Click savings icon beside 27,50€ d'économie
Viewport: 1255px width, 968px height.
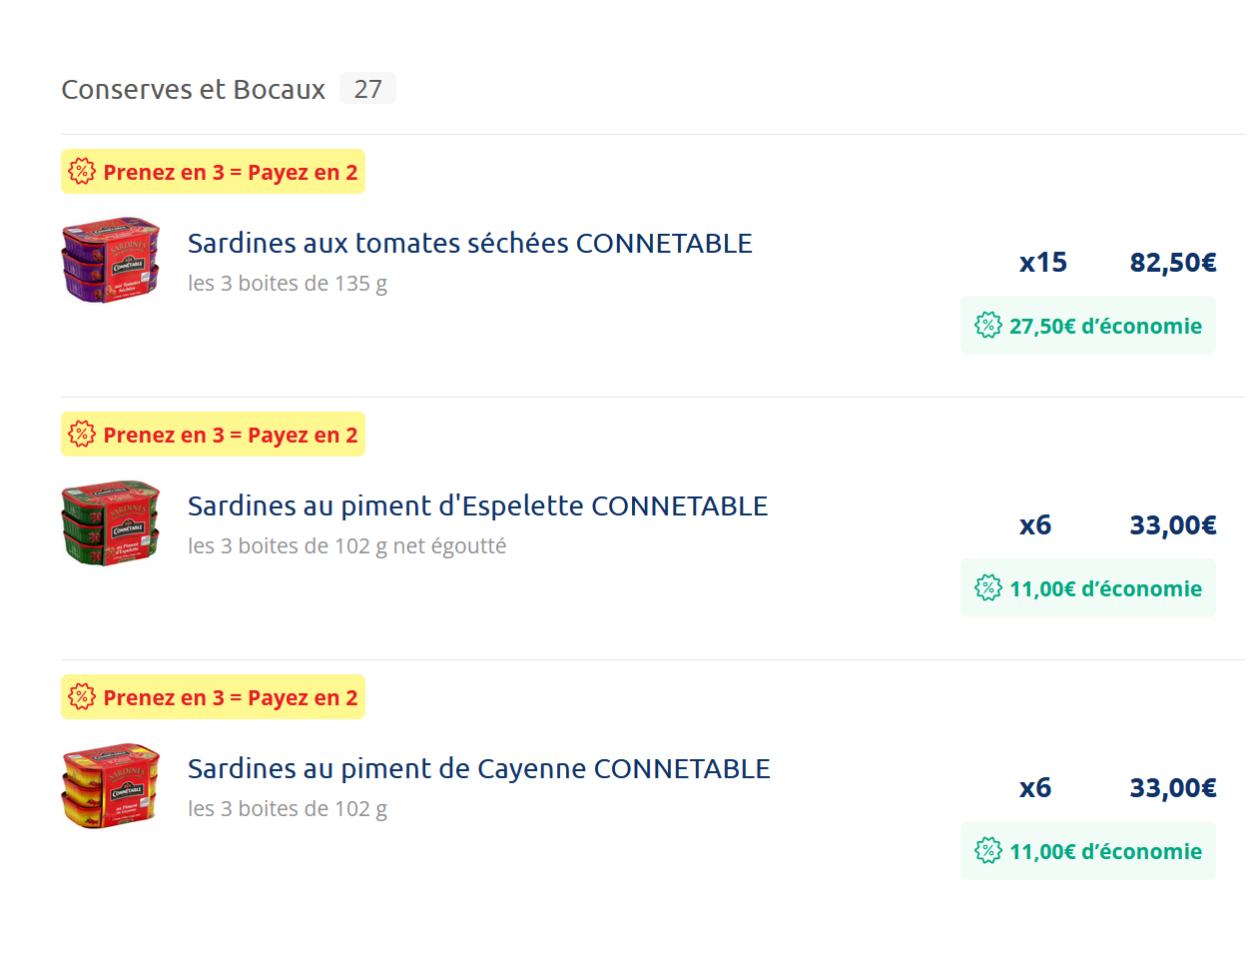(x=988, y=326)
